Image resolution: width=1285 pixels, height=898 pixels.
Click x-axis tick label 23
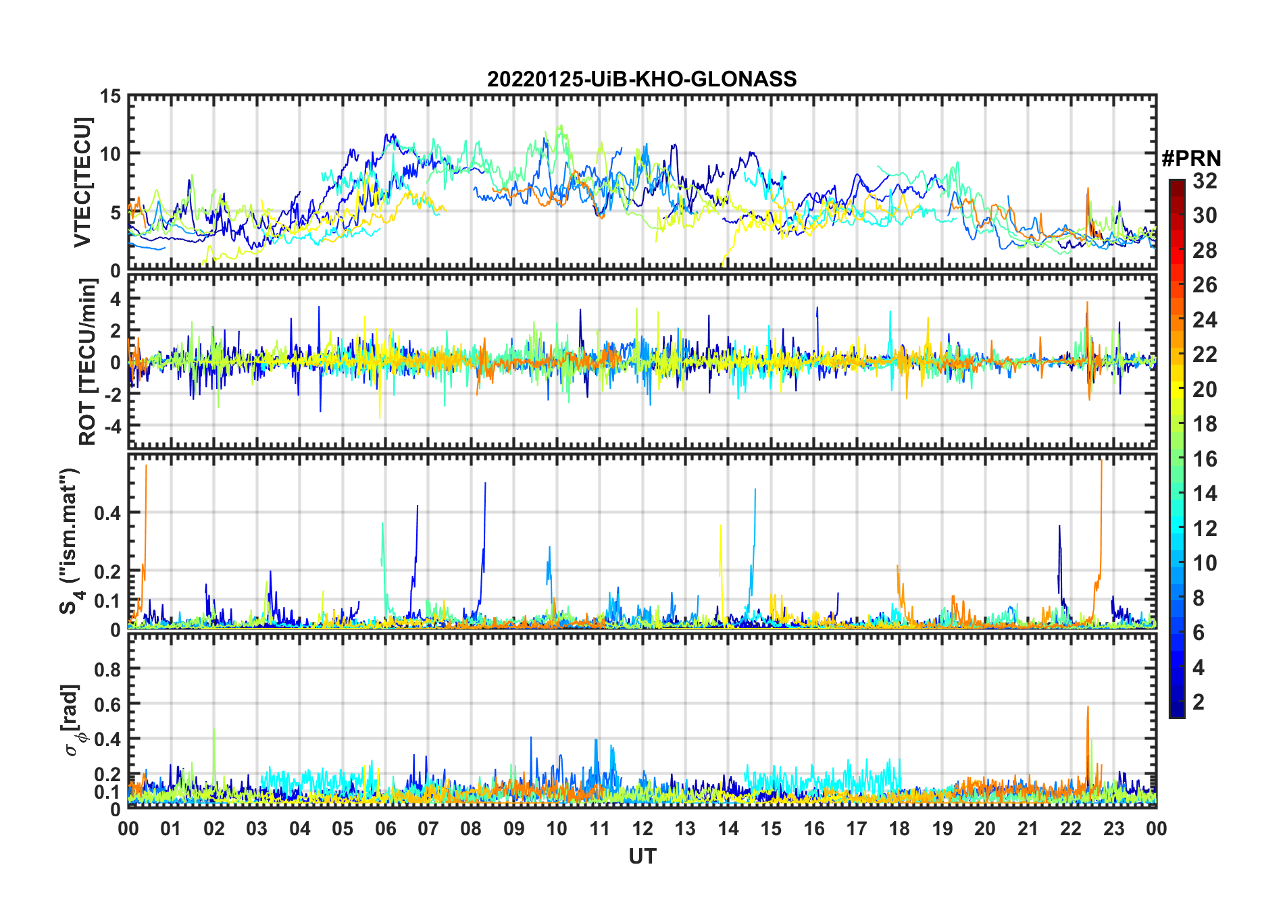coord(1113,828)
